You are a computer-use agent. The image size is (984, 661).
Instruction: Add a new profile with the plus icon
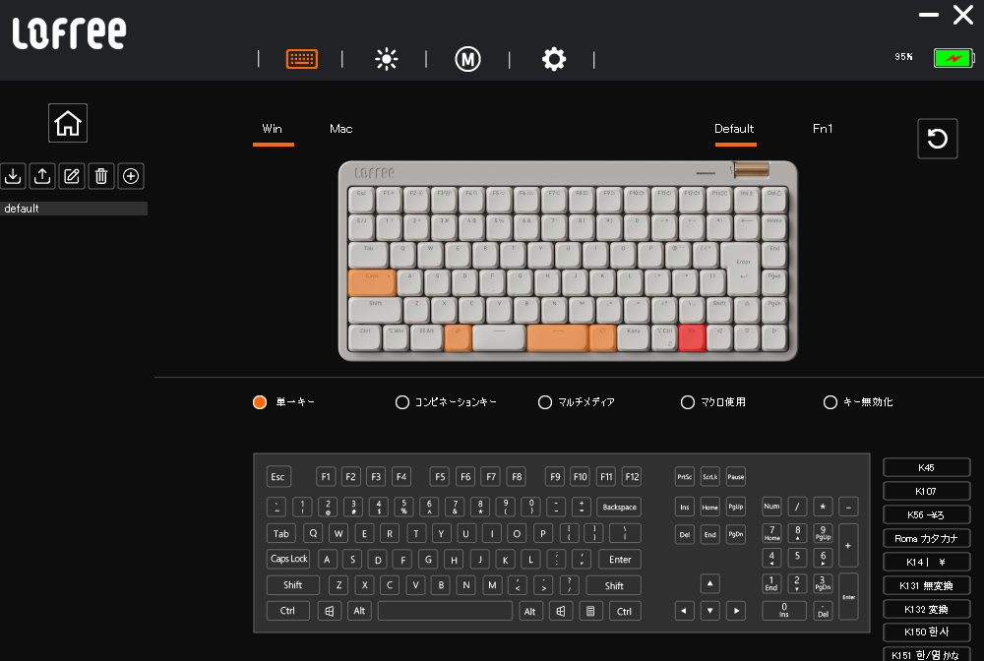point(131,176)
